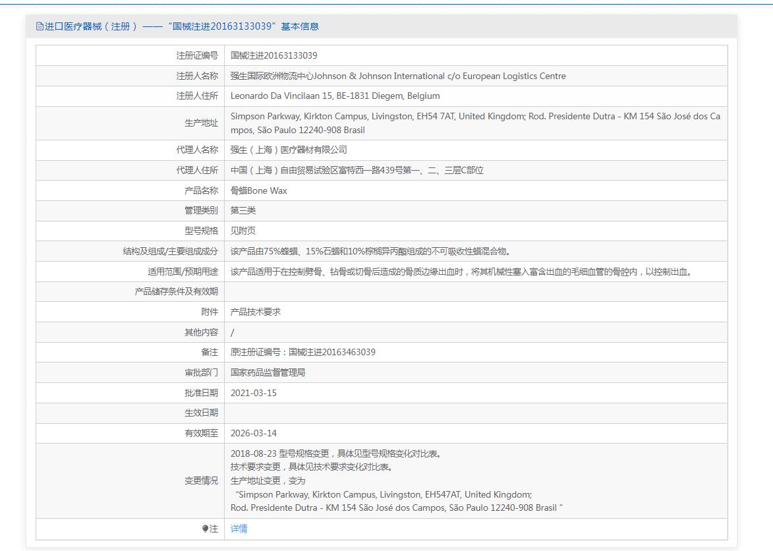Select agent address 中国（上海）自由贸易试验区富特西一路439号
This screenshot has height=551, width=773.
coord(357,171)
